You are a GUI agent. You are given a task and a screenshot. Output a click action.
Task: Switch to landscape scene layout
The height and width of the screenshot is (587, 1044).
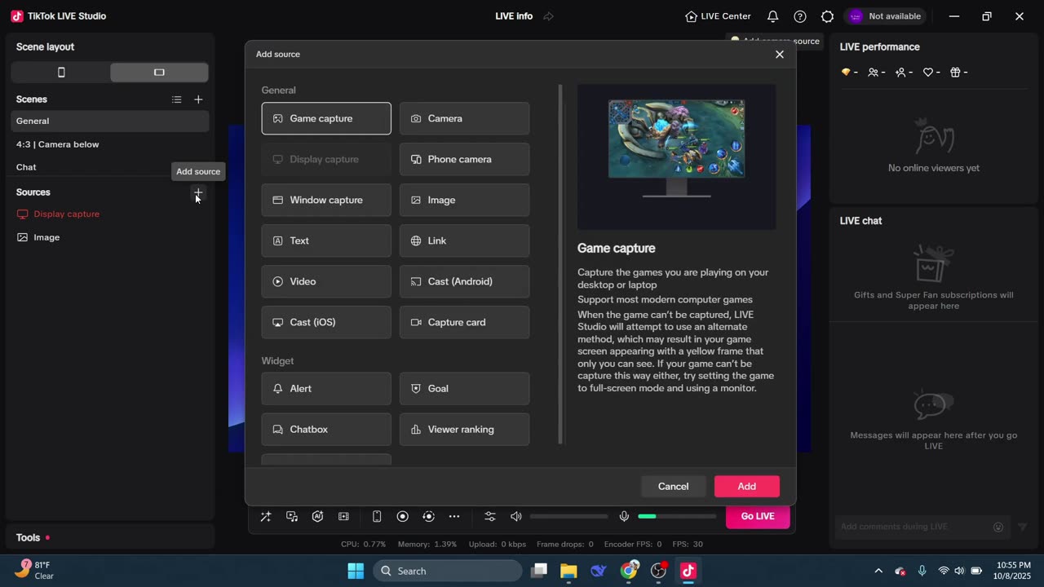[x=159, y=73]
